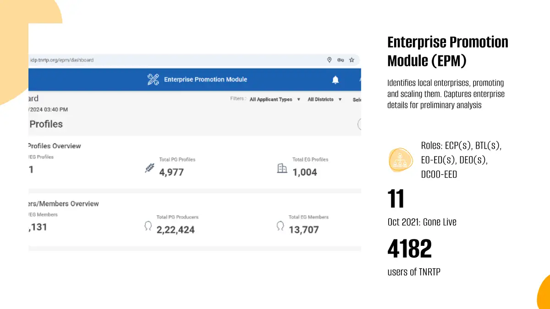This screenshot has width=550, height=309.
Task: Click the notification bell icon
Action: tap(335, 80)
